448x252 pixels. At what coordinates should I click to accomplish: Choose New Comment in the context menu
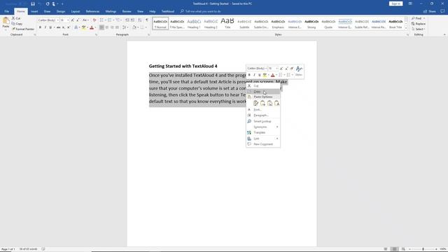click(x=263, y=144)
